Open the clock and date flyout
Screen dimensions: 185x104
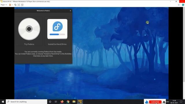coord(174,102)
